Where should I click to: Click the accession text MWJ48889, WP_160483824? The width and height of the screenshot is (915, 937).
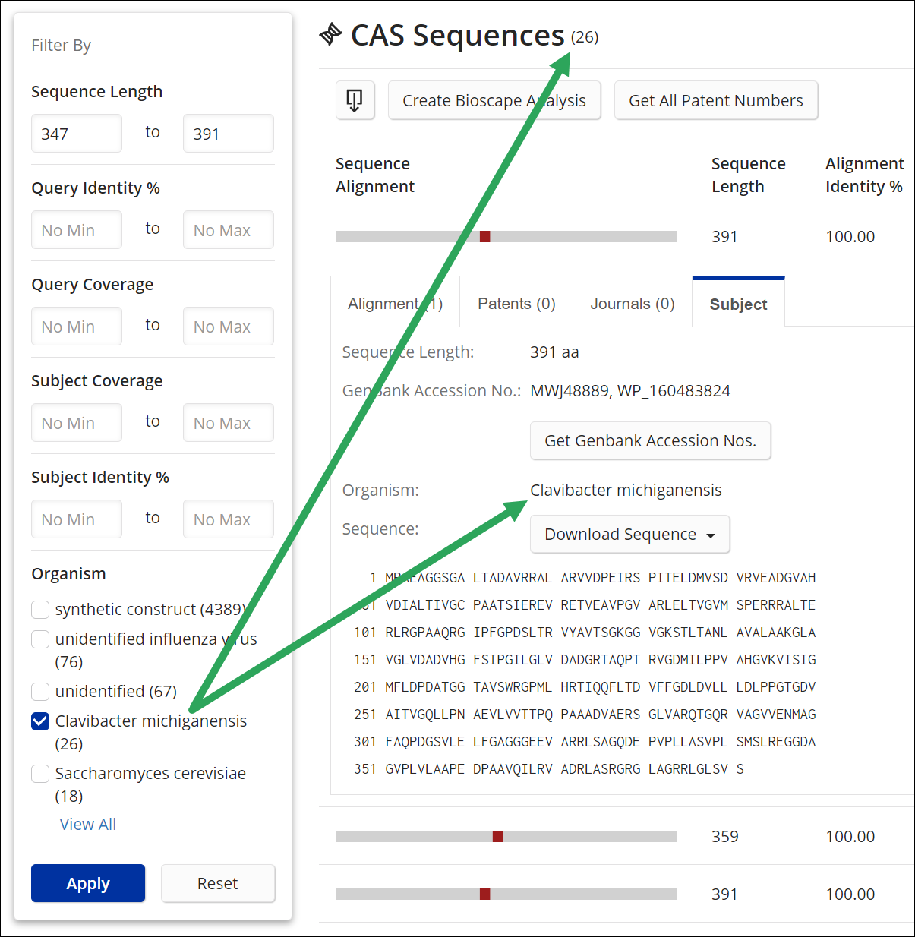[630, 391]
